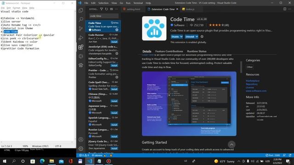Open the Terminal menu in VS Code

pos(138,3)
